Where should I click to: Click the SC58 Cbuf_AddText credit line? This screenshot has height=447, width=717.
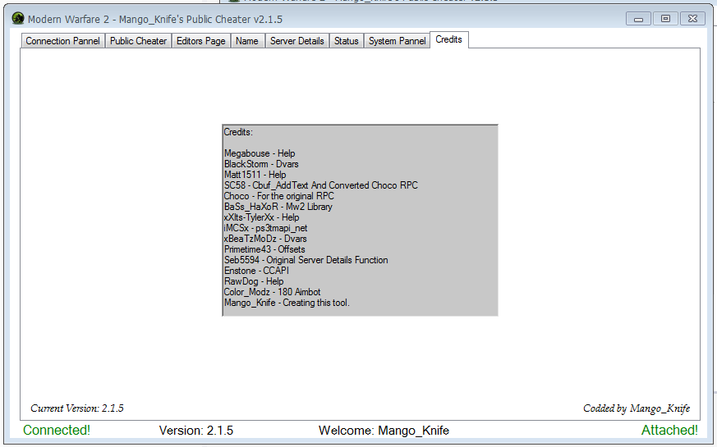tap(320, 185)
